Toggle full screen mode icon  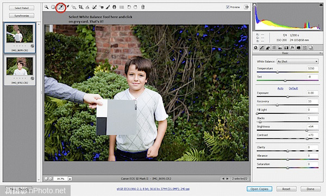pos(246,7)
